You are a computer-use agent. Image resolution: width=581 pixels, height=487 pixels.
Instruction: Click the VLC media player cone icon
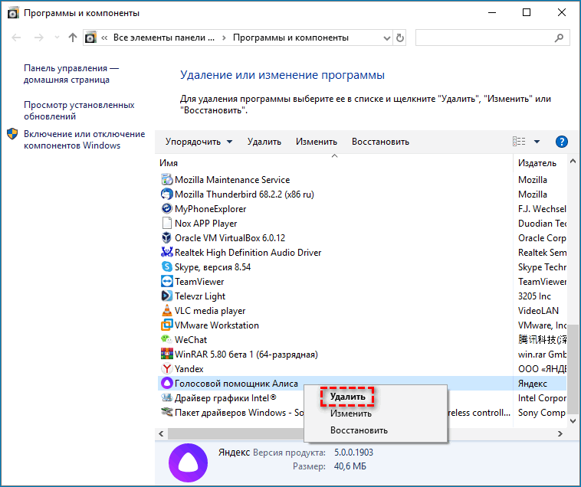coord(167,311)
